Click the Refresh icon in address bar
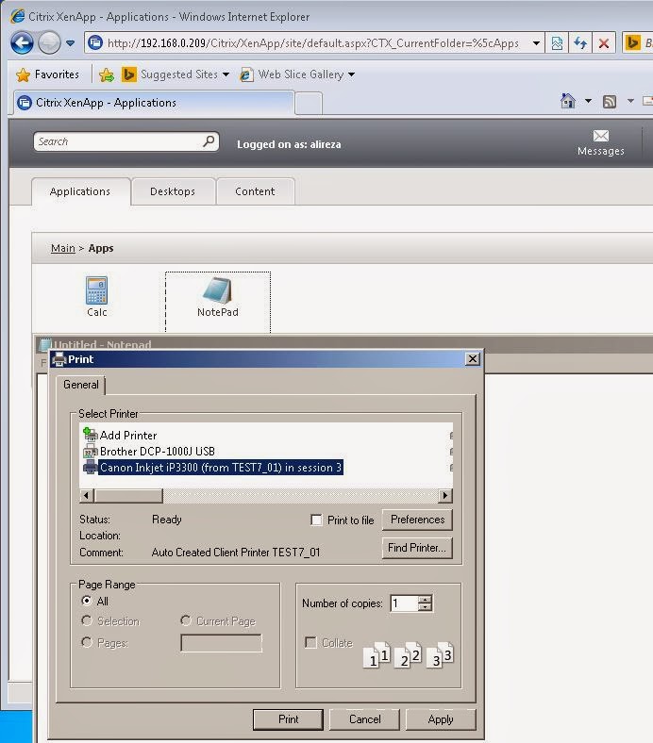This screenshot has height=743, width=653. (x=579, y=43)
